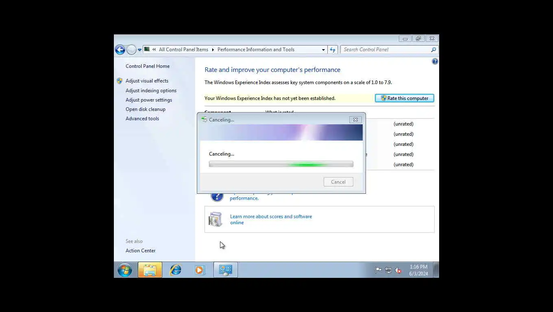Click the green canceling progress bar
The width and height of the screenshot is (553, 312).
[281, 164]
